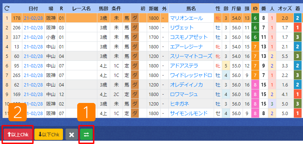Image resolution: width=303 pixels, height=144 pixels.
Task: Open horse link コスモノアゼット
Action: 189,37
